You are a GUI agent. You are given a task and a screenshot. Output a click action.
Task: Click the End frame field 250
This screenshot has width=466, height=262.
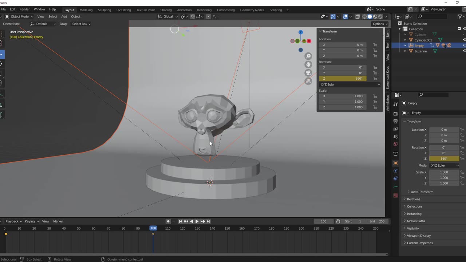click(x=377, y=221)
